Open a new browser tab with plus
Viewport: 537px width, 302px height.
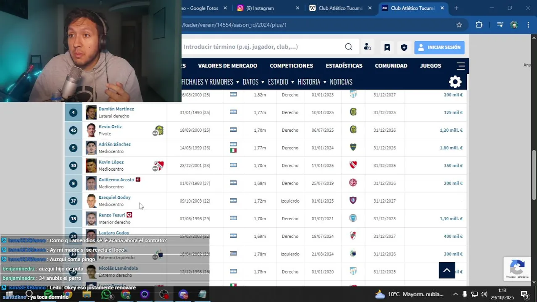click(x=456, y=8)
